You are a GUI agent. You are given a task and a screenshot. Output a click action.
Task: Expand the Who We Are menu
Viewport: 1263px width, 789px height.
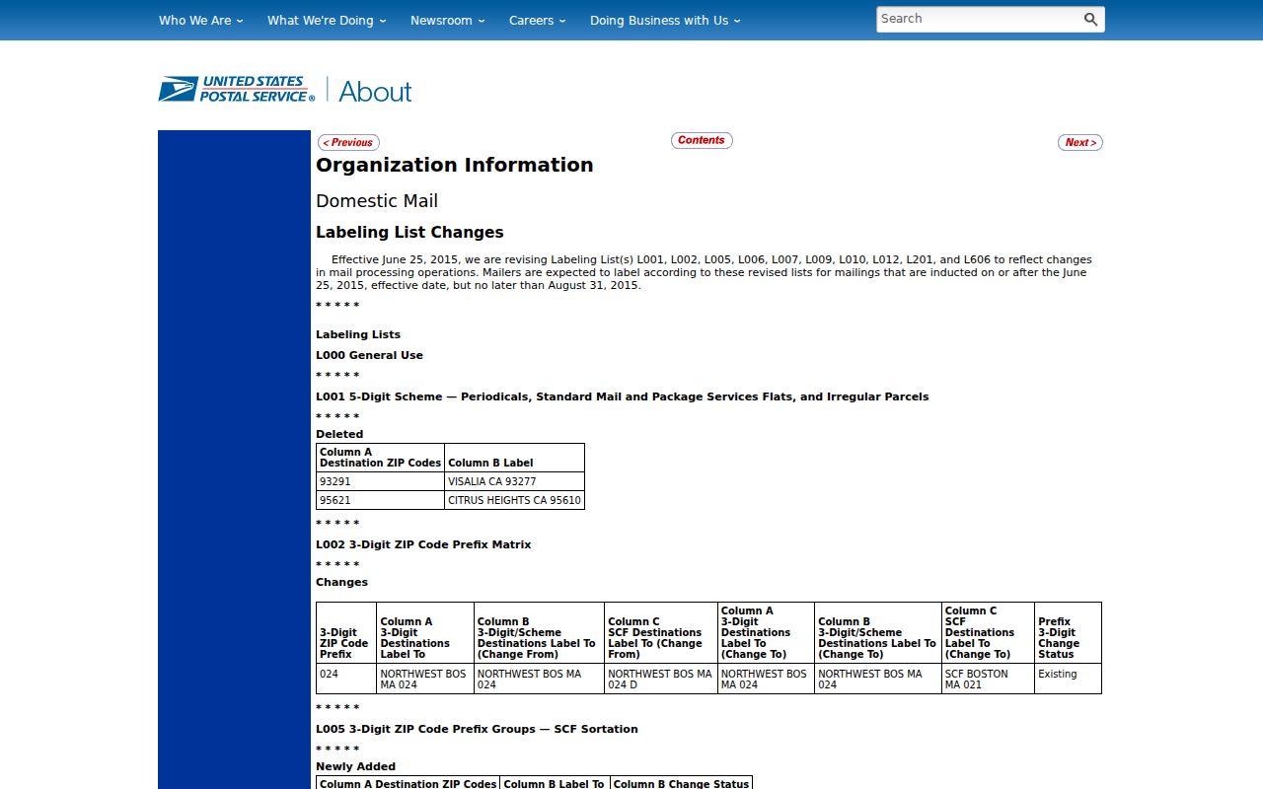coord(200,20)
